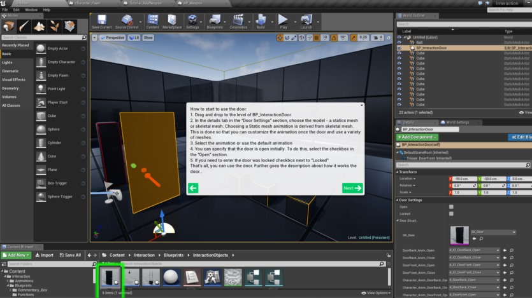Switch to the Character_Pawn tab

(x=87, y=3)
